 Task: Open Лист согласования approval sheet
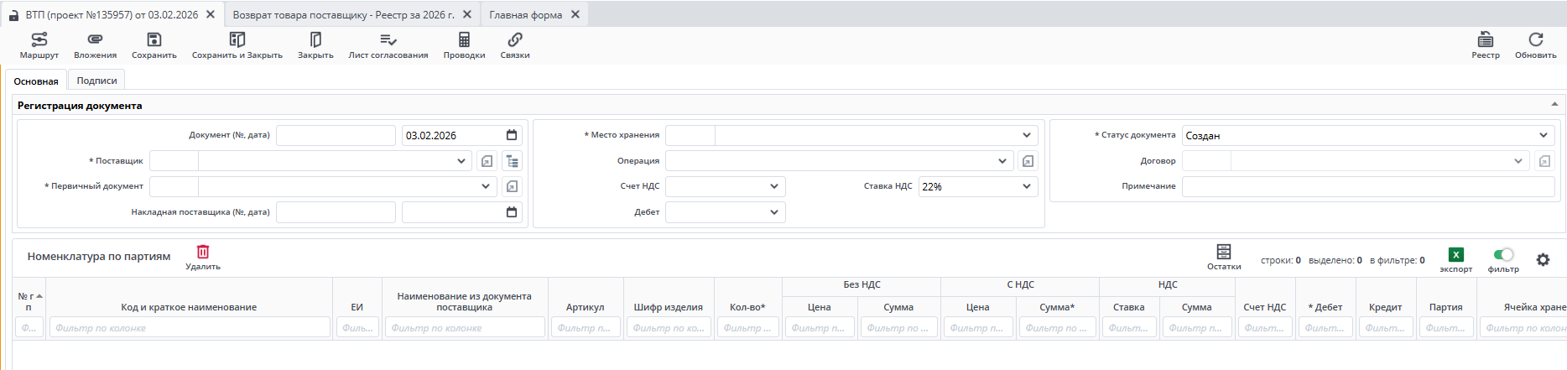(388, 39)
